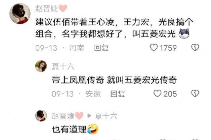Screen dimensions: 211x140
Task: Open 夏十六's profile avatar
Action: [x=41, y=66]
